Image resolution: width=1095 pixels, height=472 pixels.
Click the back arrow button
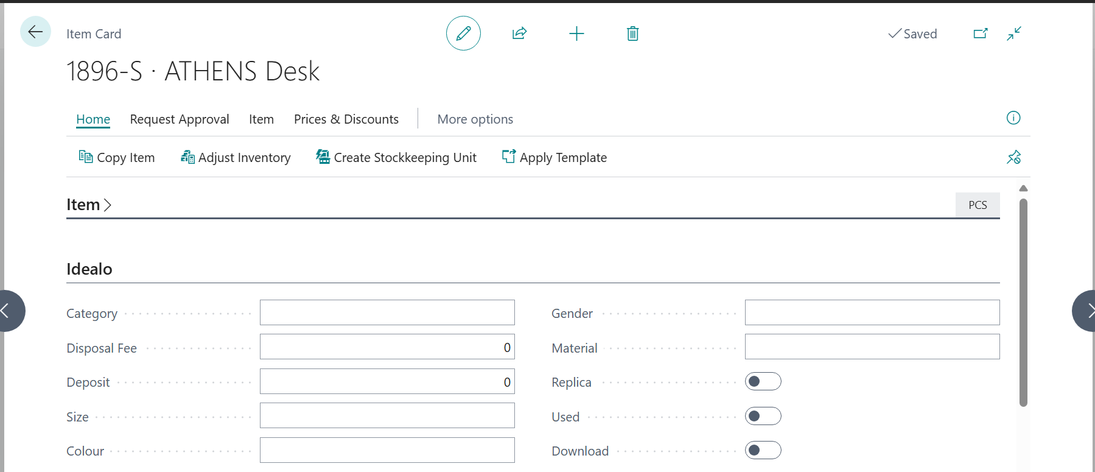(x=35, y=32)
